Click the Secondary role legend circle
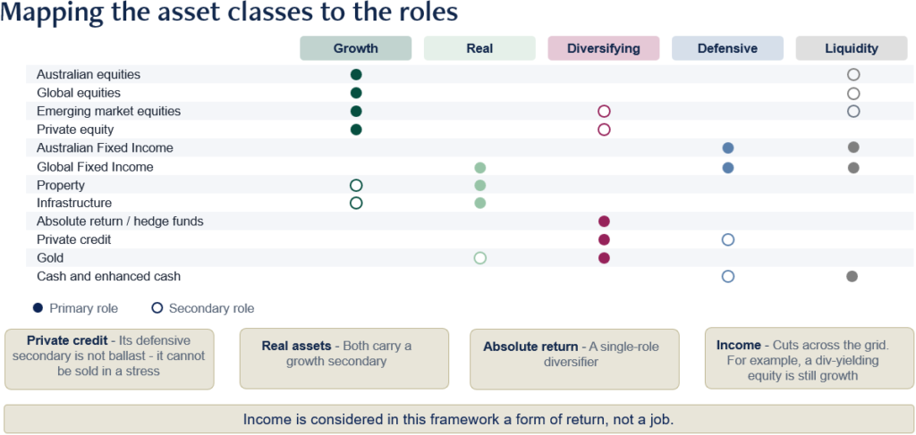 click(157, 308)
